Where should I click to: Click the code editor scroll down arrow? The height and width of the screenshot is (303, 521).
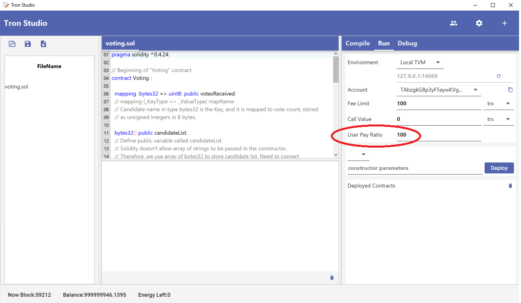click(336, 155)
